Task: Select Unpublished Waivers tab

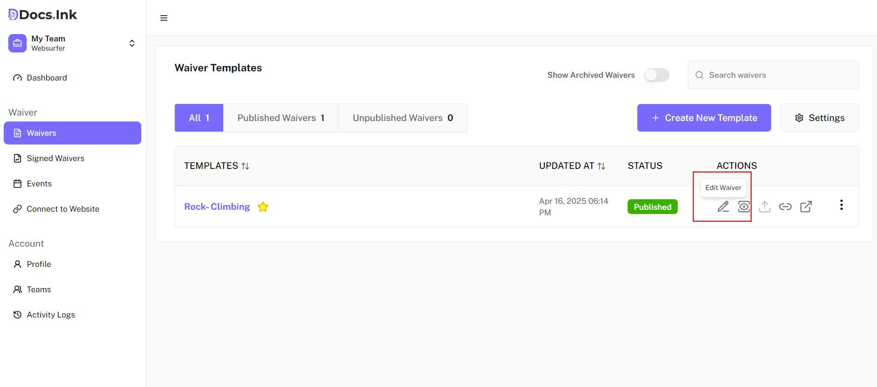Action: [403, 118]
